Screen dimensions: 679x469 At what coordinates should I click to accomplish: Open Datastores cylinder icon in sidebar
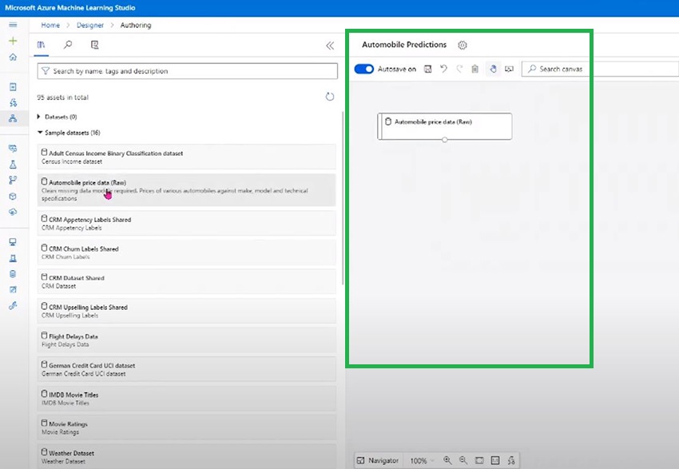click(x=13, y=274)
